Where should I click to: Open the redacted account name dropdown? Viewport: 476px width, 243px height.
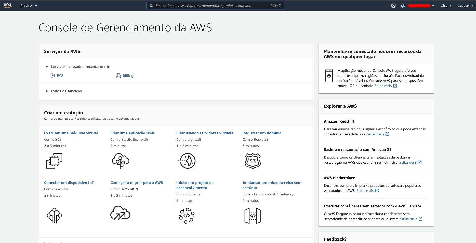421,6
